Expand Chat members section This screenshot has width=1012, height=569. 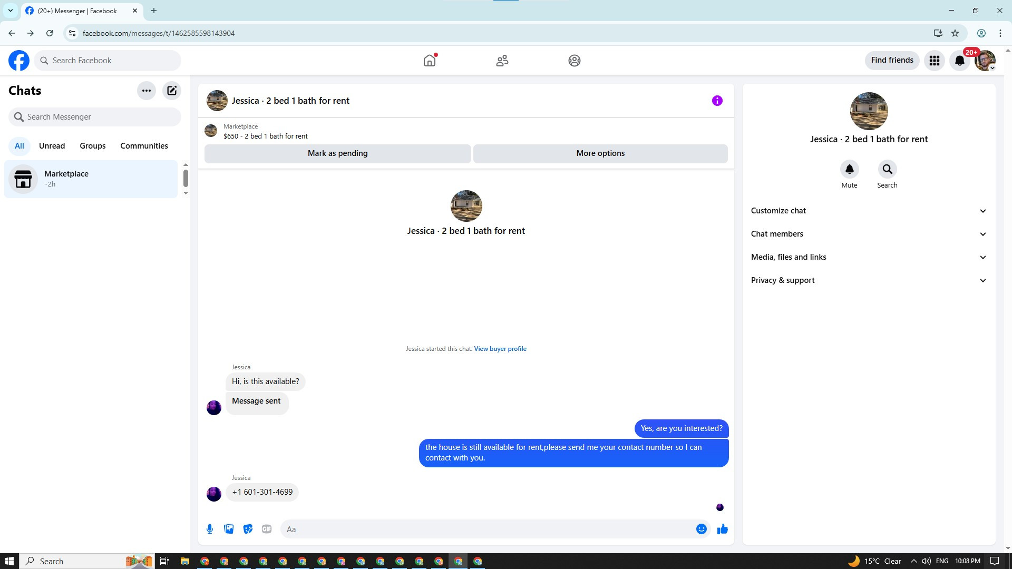click(869, 234)
